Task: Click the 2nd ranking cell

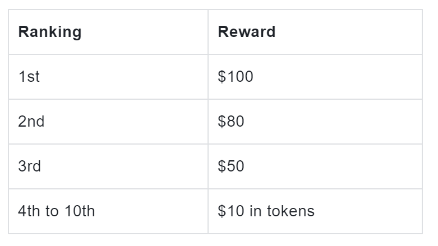Action: [x=31, y=122]
